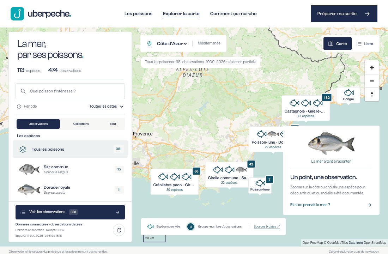Open Explorer la carte page
The image size is (388, 254).
[181, 14]
